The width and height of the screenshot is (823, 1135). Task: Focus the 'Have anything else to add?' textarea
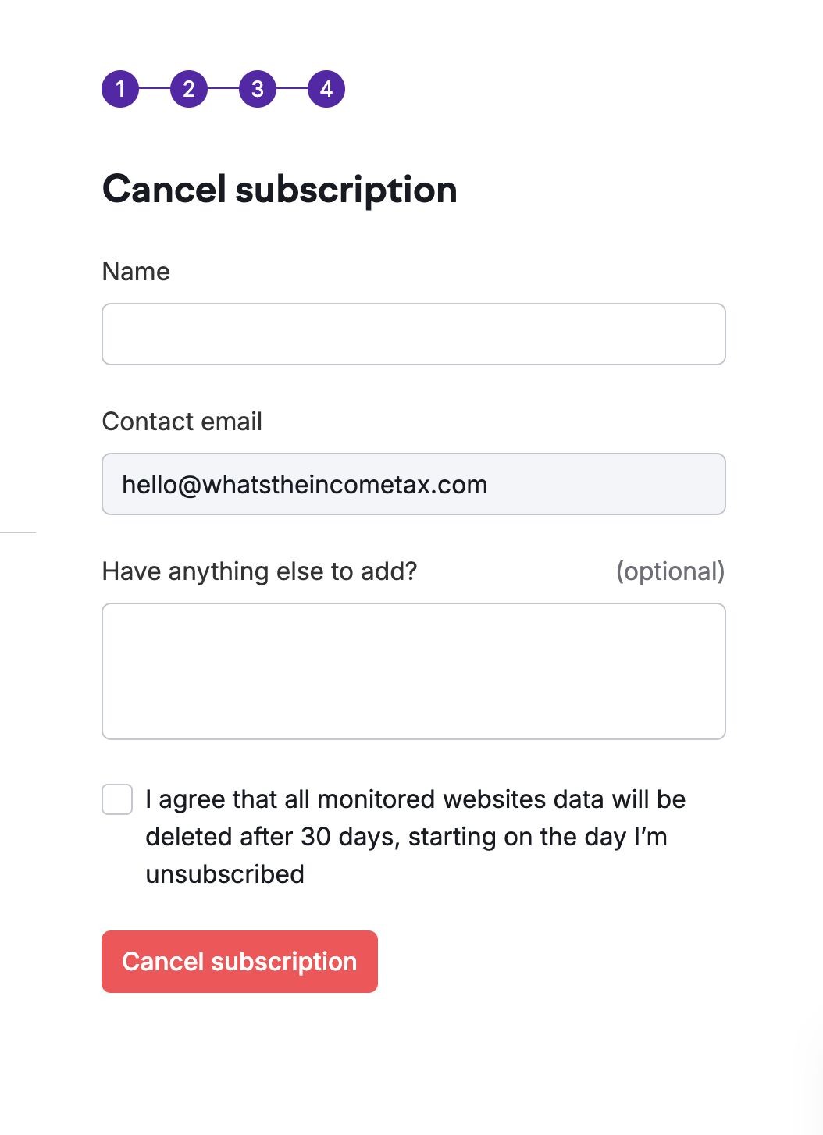click(414, 671)
